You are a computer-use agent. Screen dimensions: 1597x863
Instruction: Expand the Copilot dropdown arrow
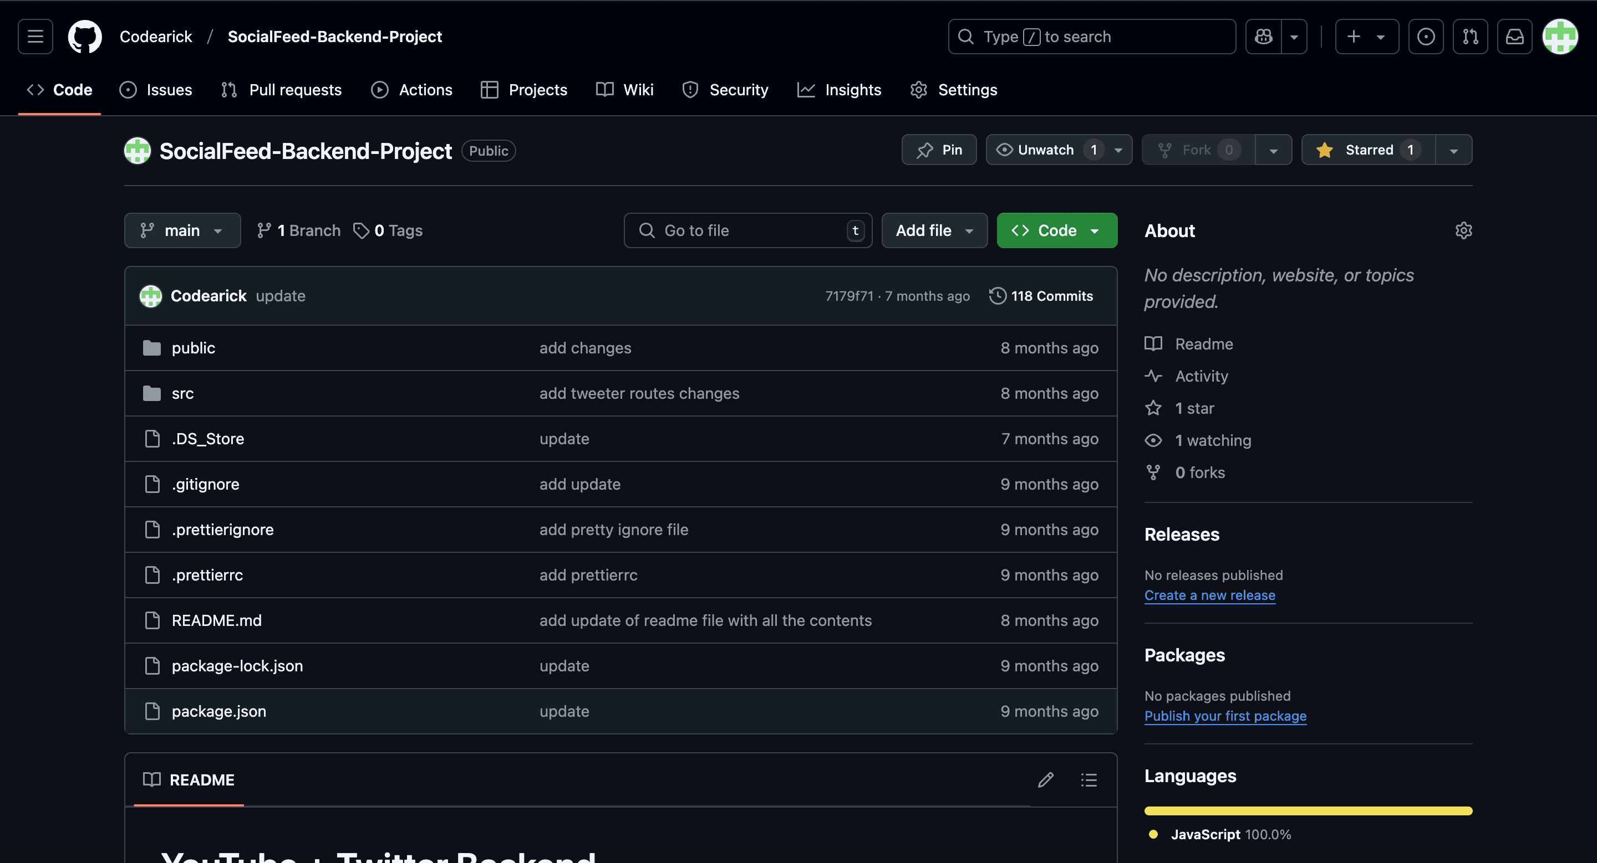[x=1294, y=37]
